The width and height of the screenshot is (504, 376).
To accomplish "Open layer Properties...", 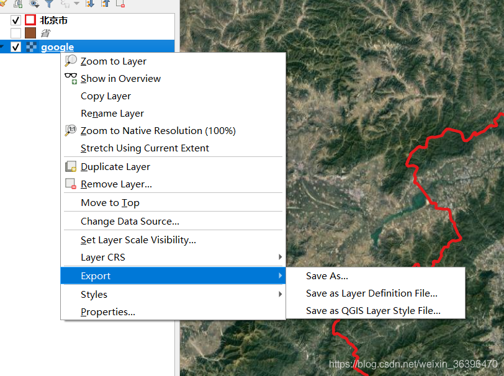I will tap(107, 311).
